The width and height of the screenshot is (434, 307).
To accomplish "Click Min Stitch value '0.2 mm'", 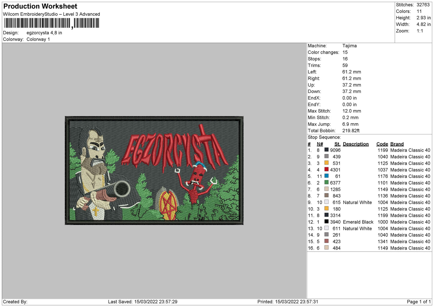I will tap(351, 118).
